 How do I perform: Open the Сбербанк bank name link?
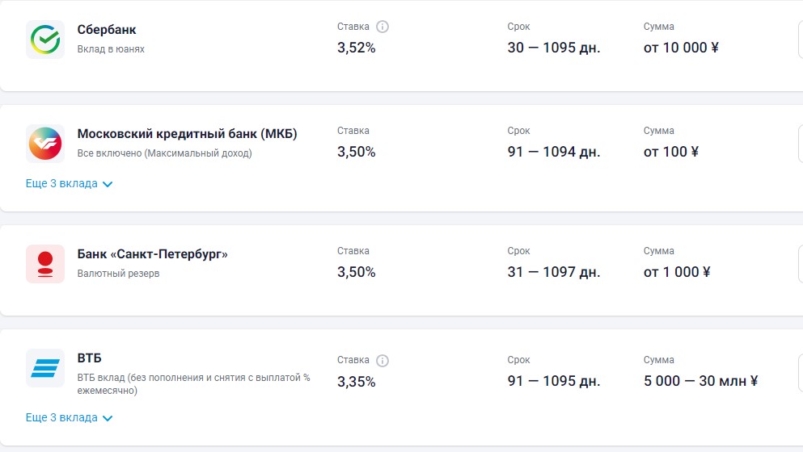click(107, 30)
